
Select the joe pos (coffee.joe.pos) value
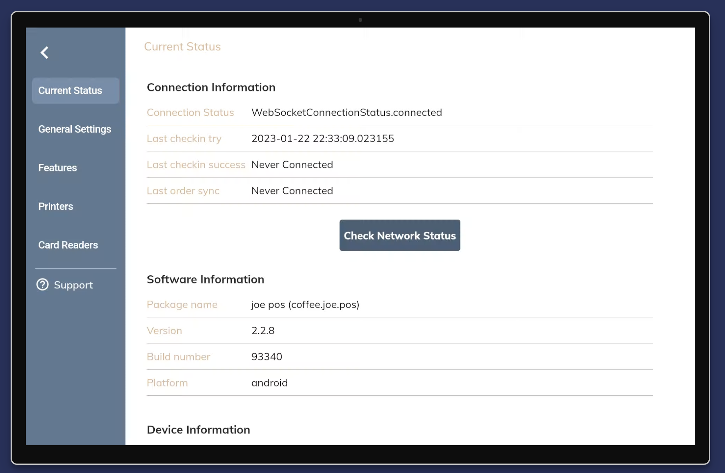pos(305,304)
